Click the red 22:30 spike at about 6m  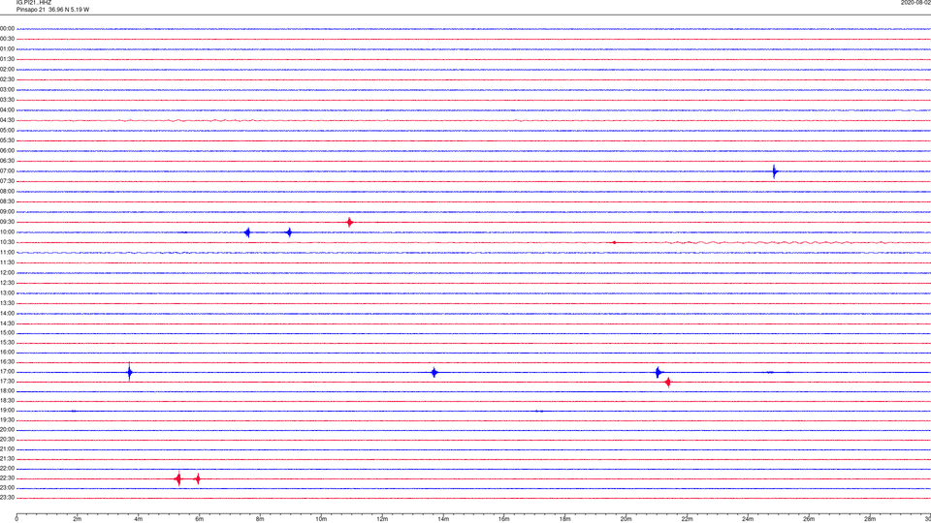[x=197, y=479]
